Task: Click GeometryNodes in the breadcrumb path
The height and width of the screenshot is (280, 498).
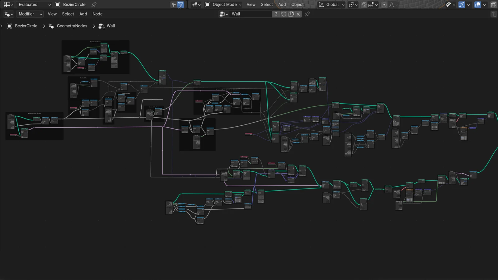Action: click(x=72, y=26)
